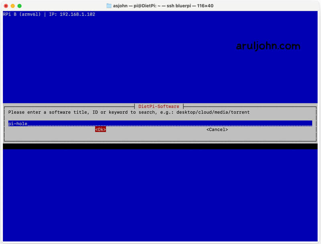Click the folder icon in the title bar
This screenshot has width=321, height=244.
[109, 6]
